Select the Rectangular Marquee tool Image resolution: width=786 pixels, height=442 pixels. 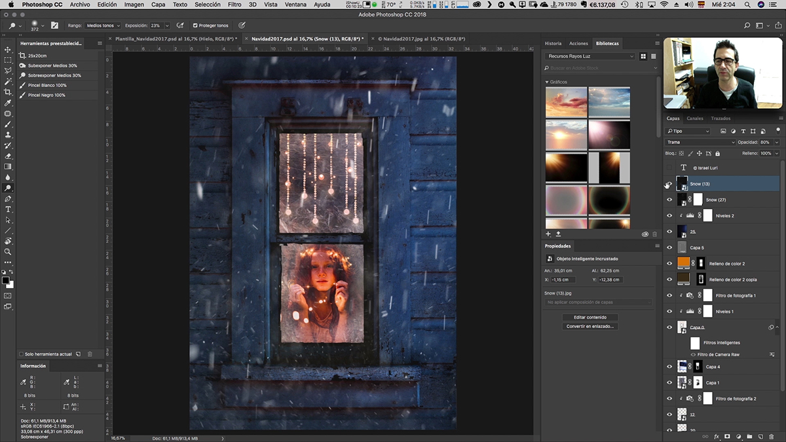(8, 60)
